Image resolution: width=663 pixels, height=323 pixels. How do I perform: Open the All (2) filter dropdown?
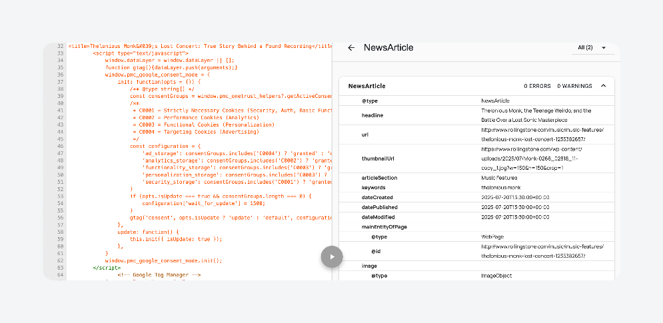[593, 48]
